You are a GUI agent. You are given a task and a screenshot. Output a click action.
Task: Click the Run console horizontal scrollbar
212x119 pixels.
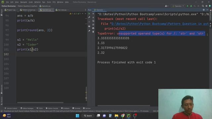tap(124, 105)
